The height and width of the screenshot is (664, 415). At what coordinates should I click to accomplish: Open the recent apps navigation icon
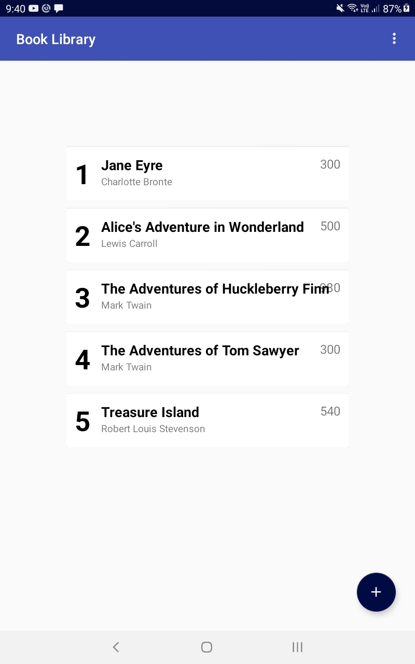pyautogui.click(x=297, y=647)
